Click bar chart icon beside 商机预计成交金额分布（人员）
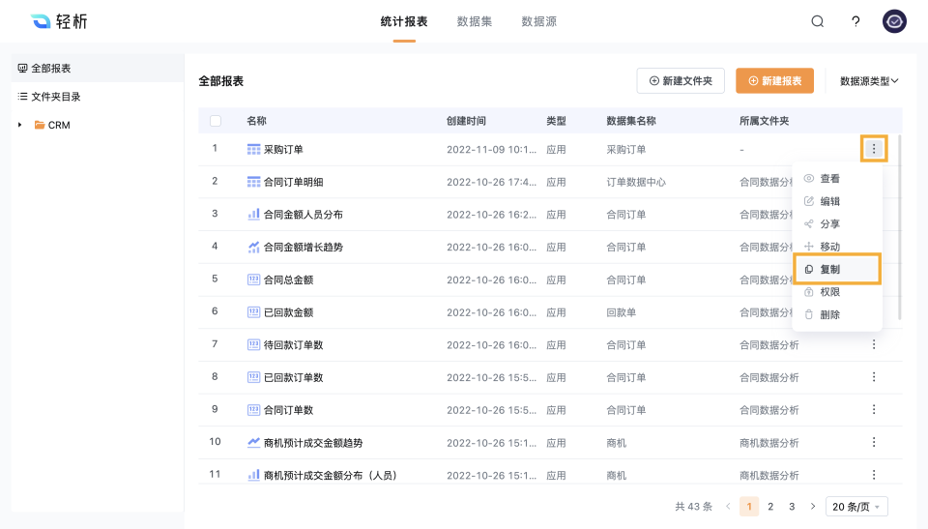928x529 pixels. click(253, 475)
